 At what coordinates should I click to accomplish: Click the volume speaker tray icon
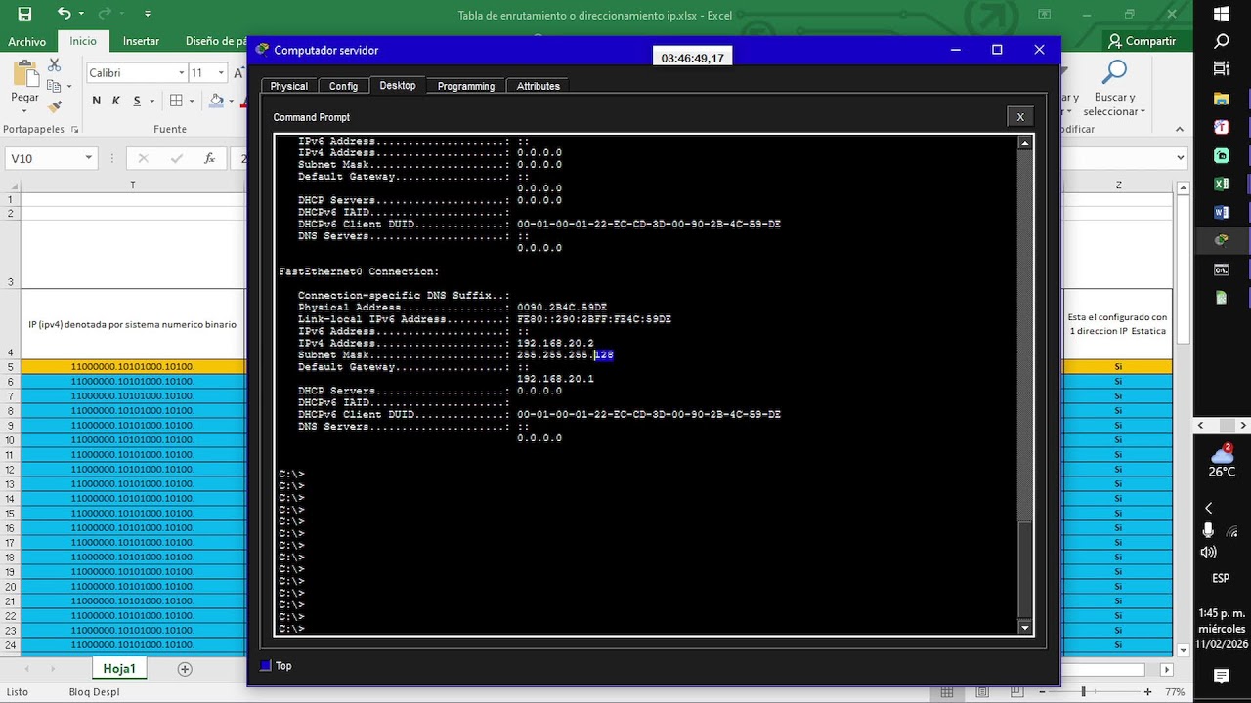click(x=1209, y=553)
